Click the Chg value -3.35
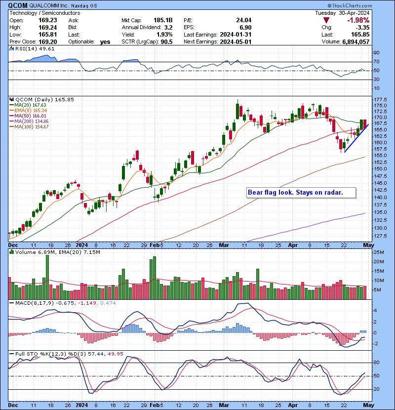This screenshot has width=395, height=410. pyautogui.click(x=362, y=28)
